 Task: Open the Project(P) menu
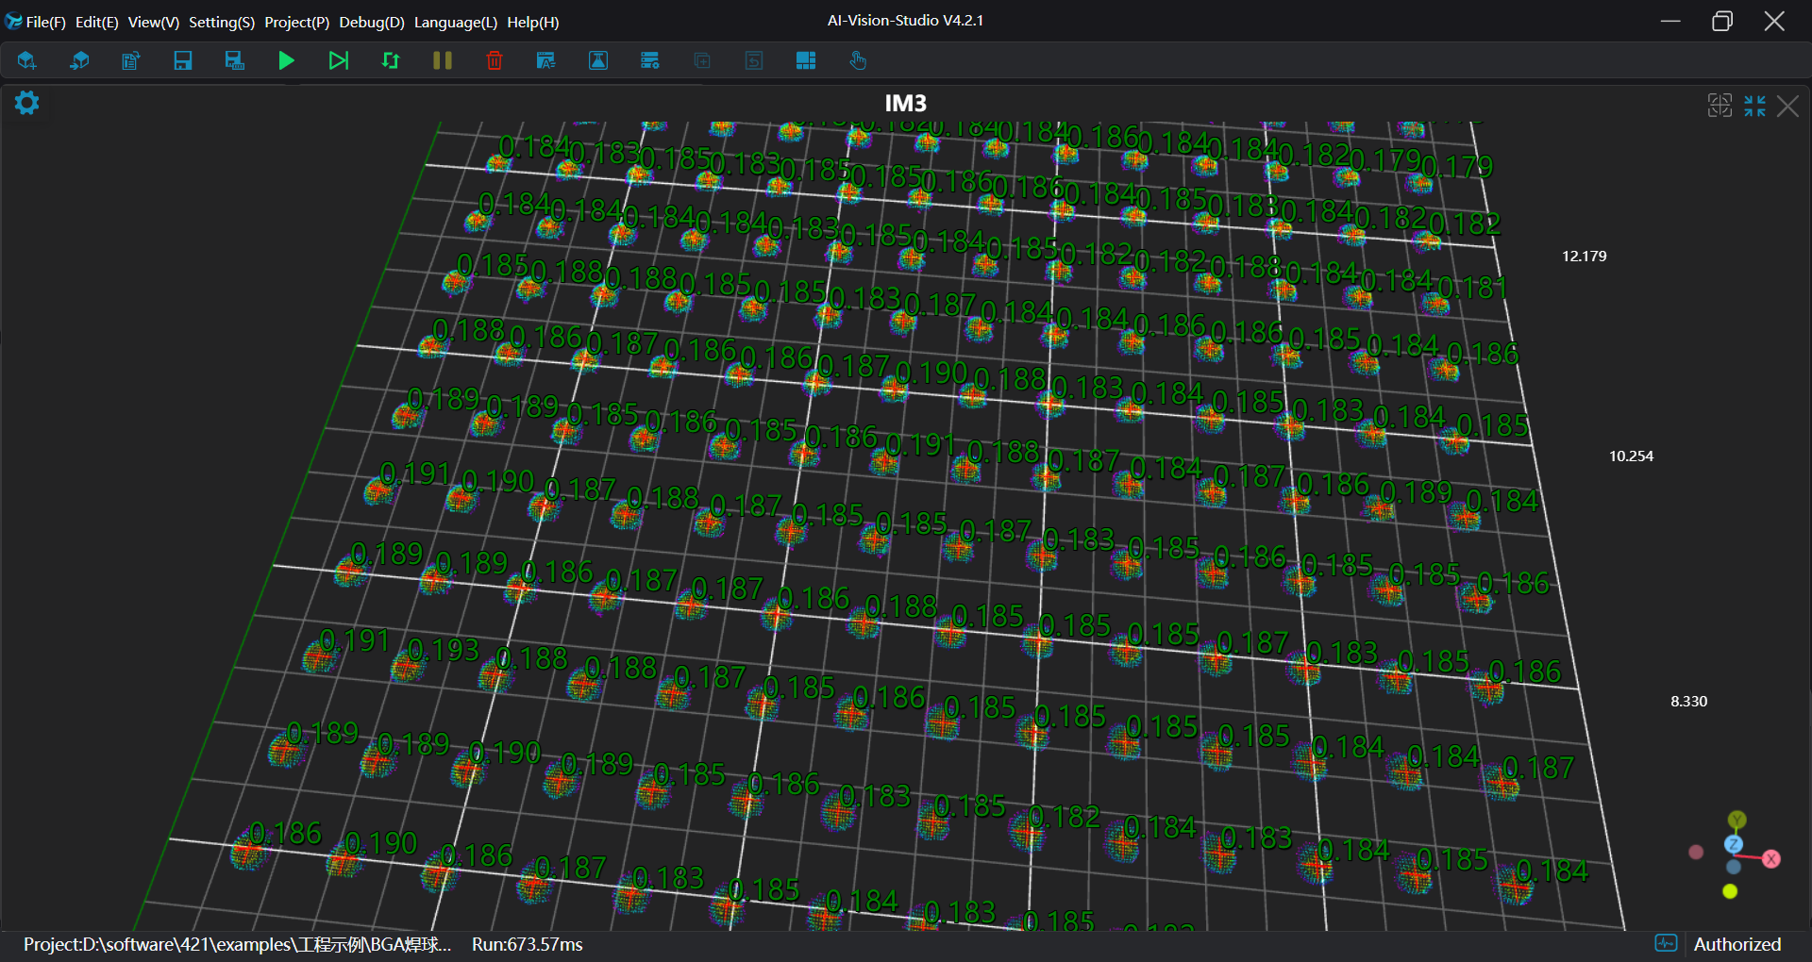point(296,22)
